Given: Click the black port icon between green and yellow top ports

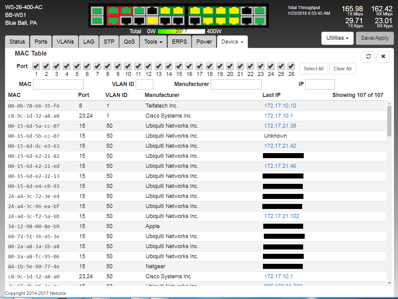Looking at the screenshot, I should coord(152,11).
